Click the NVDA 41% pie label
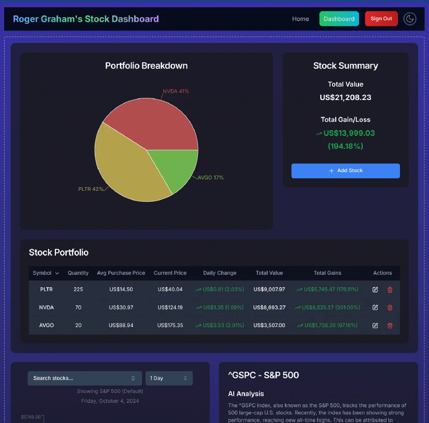Screen dimensions: 429x423 point(176,91)
